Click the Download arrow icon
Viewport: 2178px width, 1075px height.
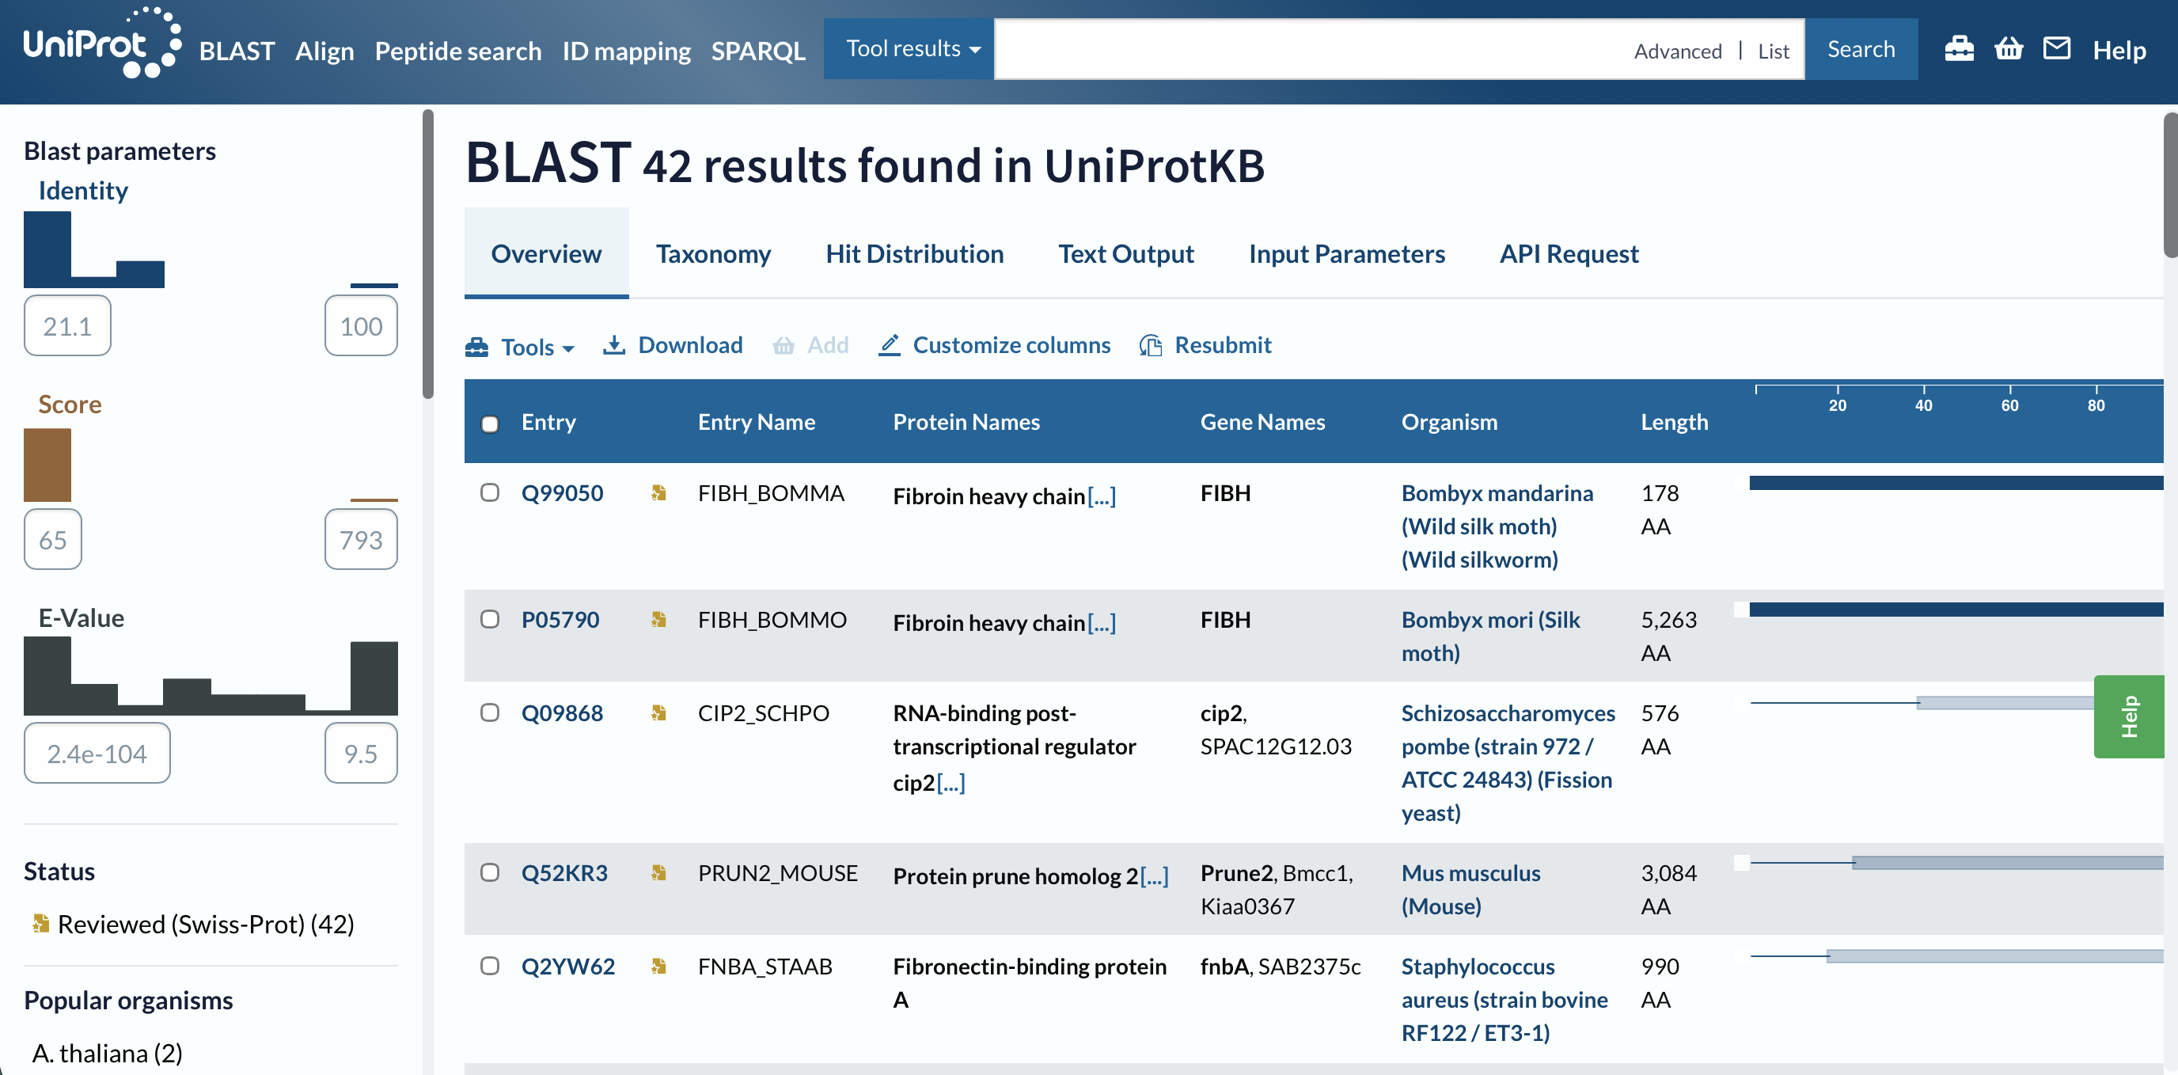[x=614, y=345]
